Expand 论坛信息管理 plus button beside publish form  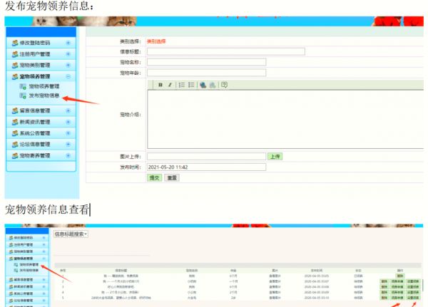[68, 144]
